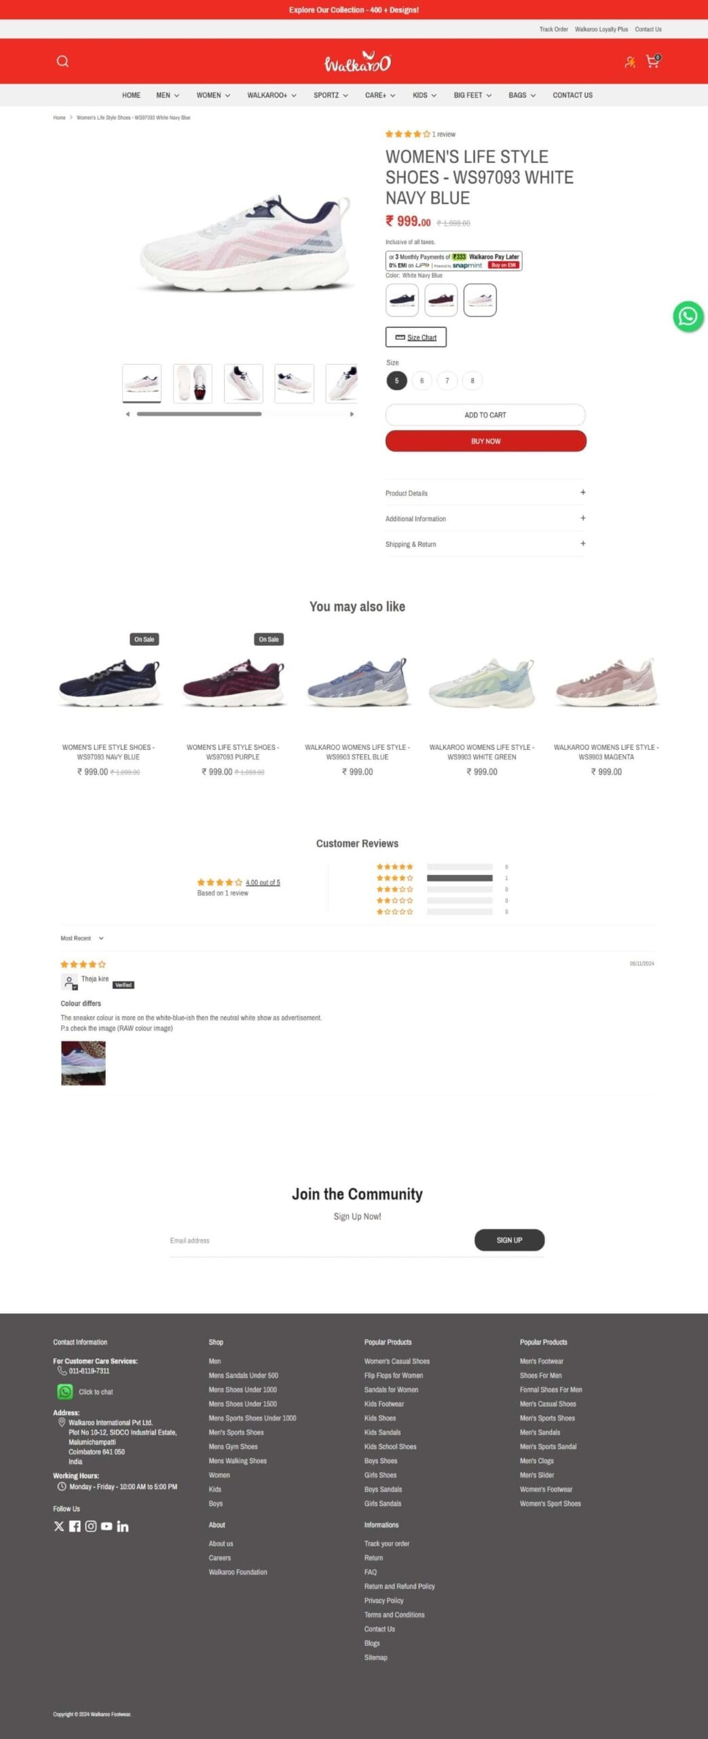Click the X (Twitter) social icon
The width and height of the screenshot is (708, 1739).
tap(59, 1526)
